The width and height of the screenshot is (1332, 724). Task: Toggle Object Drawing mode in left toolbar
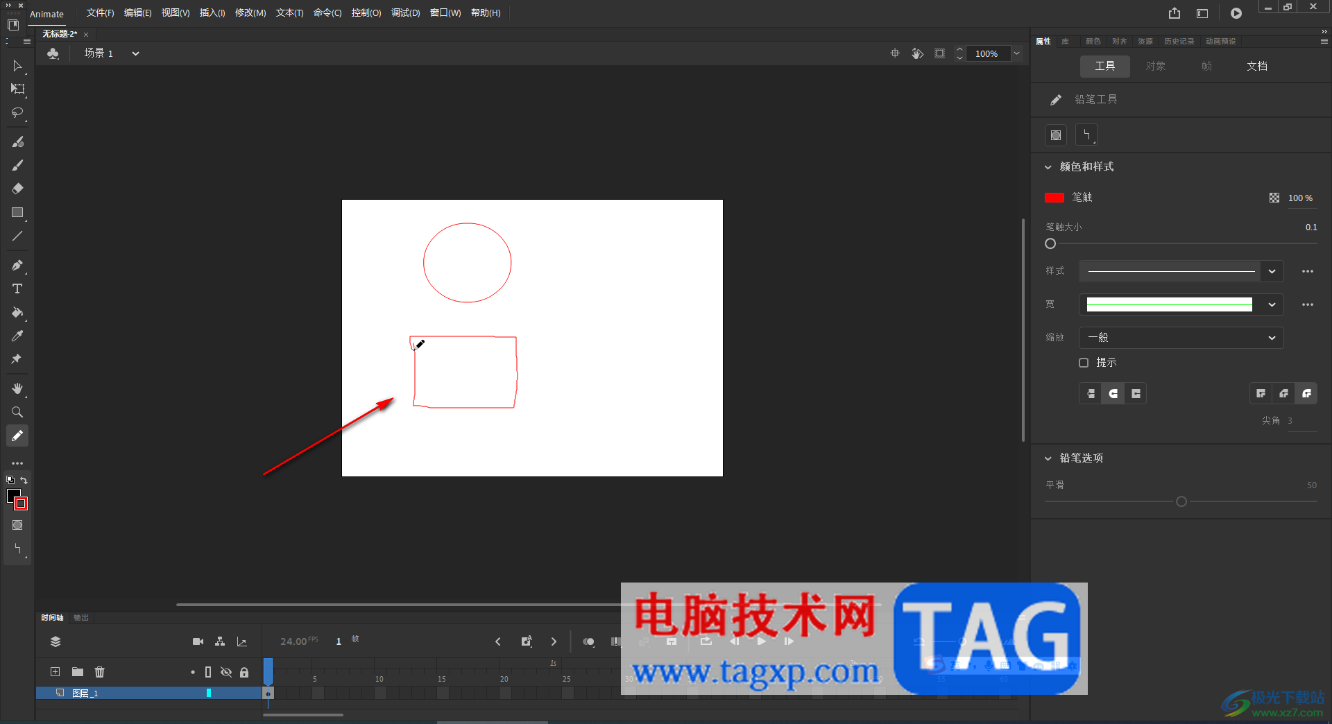(17, 525)
